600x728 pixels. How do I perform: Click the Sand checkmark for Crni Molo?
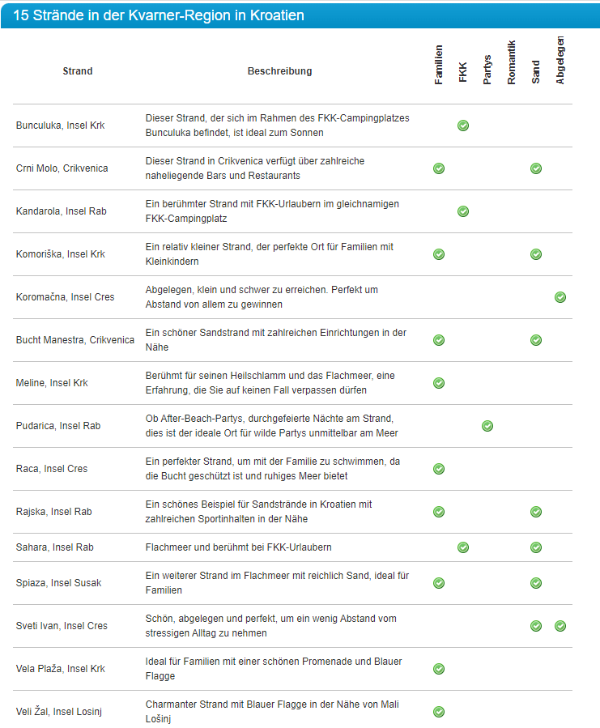click(536, 168)
